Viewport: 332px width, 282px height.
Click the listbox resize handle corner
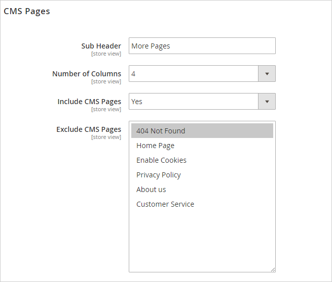[x=273, y=270]
